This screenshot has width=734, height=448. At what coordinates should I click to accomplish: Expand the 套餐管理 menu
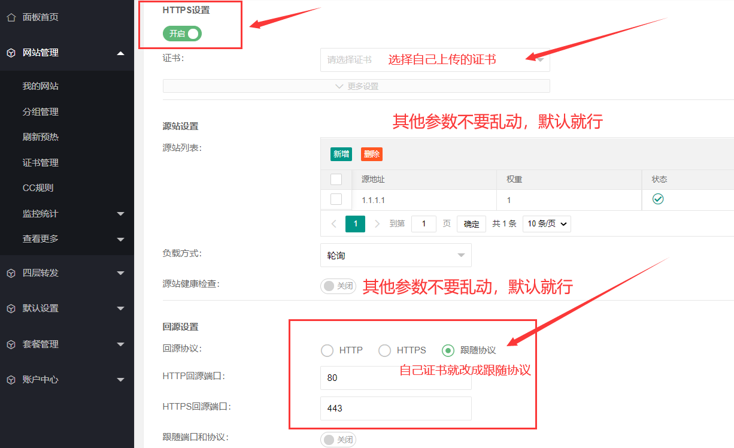[120, 344]
